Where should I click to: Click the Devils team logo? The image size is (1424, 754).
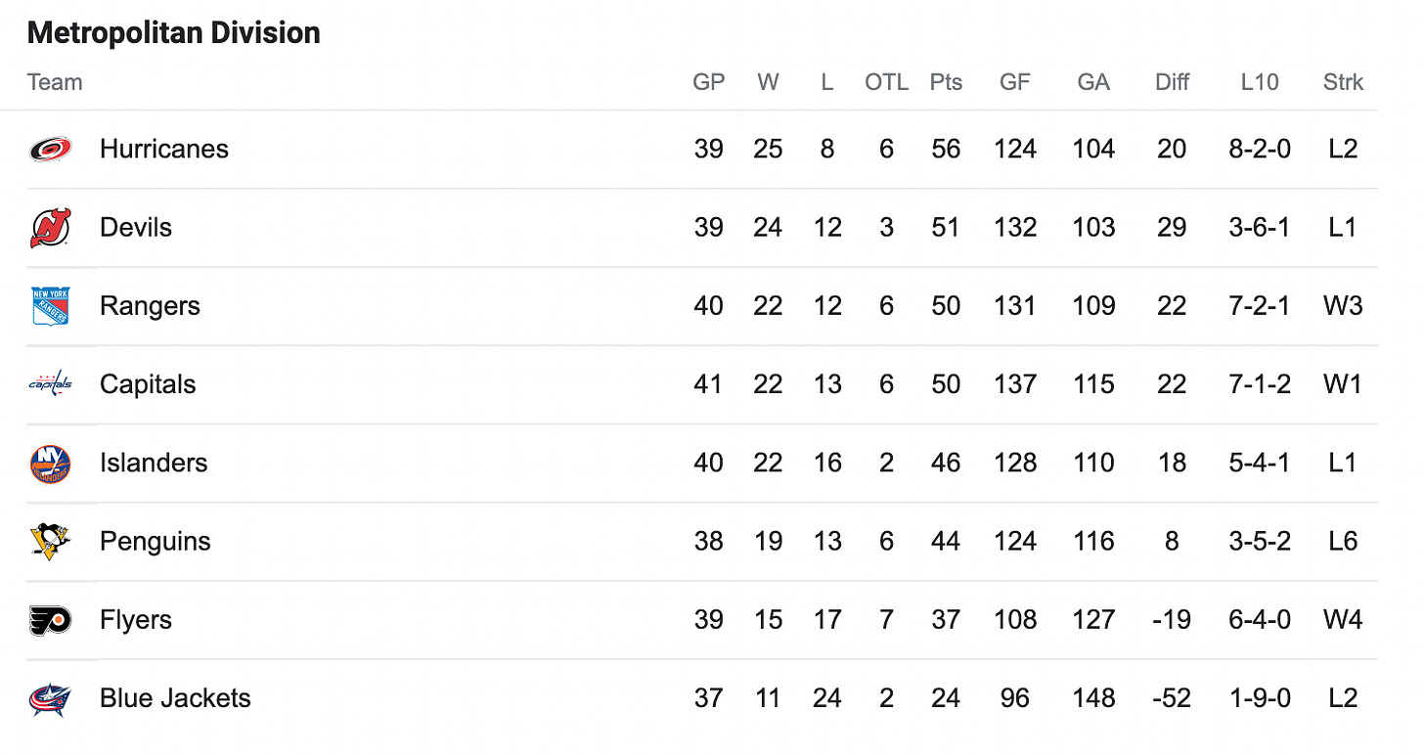(50, 228)
